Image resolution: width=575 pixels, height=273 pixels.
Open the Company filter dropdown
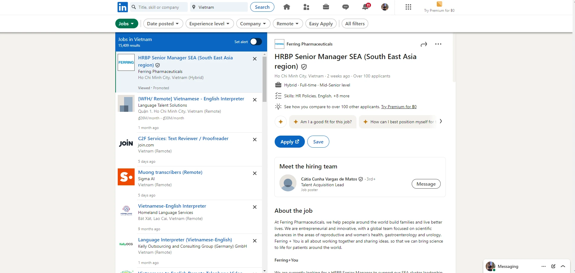(x=253, y=24)
